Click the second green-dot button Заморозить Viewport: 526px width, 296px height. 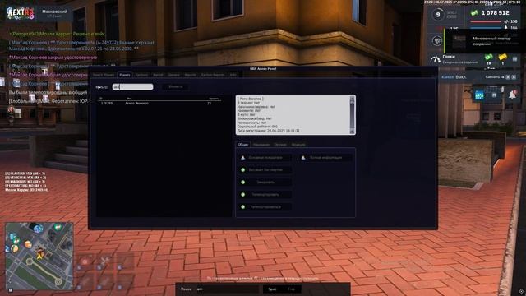(x=265, y=183)
